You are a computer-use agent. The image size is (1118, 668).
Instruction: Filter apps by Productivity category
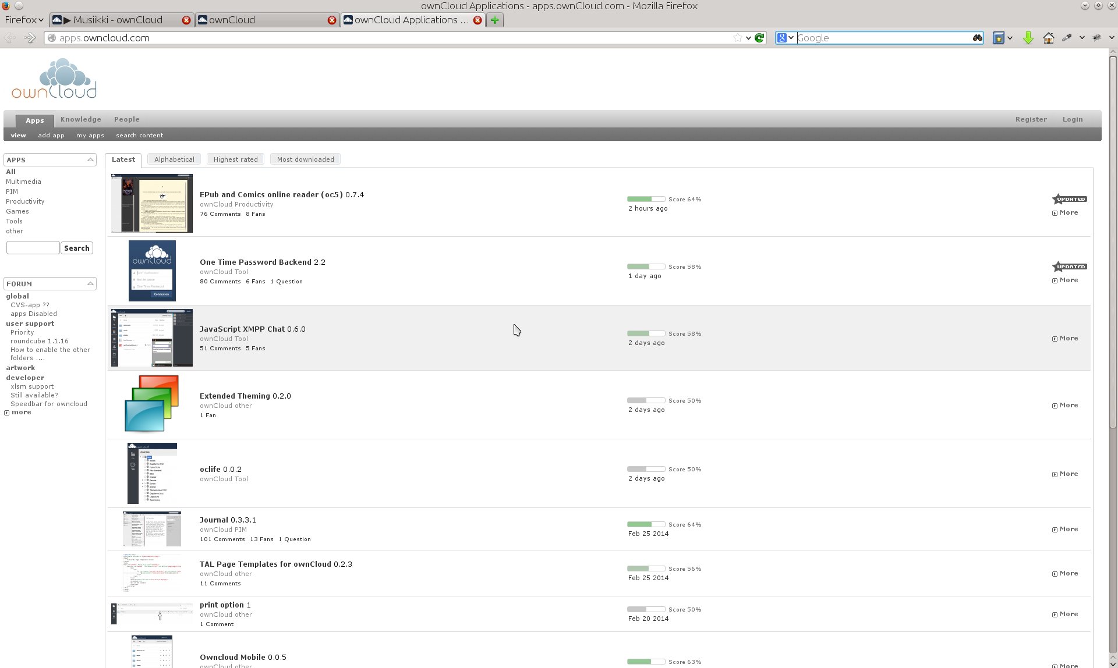point(25,201)
